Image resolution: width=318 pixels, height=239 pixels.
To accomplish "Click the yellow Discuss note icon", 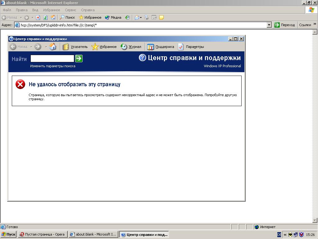I will tap(161, 17).
